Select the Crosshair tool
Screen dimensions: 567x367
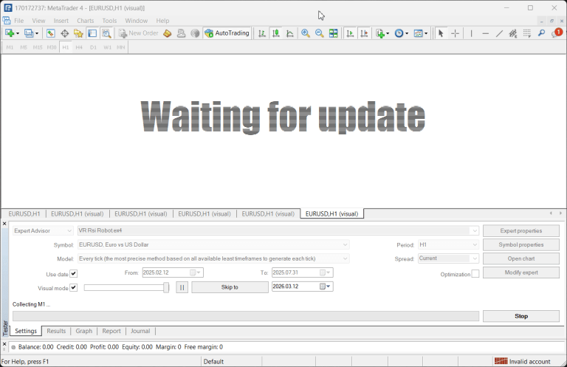(456, 33)
